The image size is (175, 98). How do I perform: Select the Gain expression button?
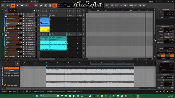[6, 76]
